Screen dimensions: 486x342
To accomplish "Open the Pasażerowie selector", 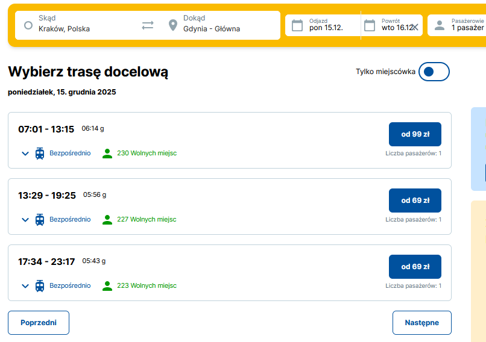I will (x=464, y=25).
